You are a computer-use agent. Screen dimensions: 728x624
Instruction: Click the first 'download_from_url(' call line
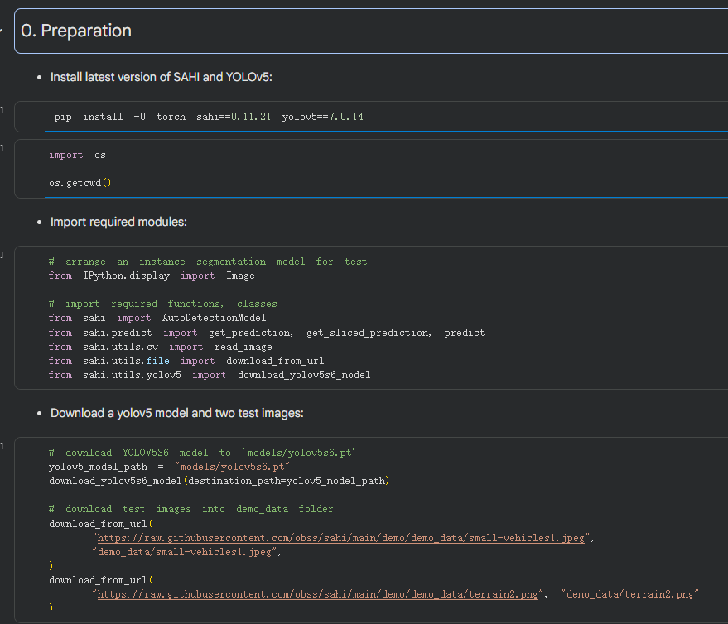101,524
